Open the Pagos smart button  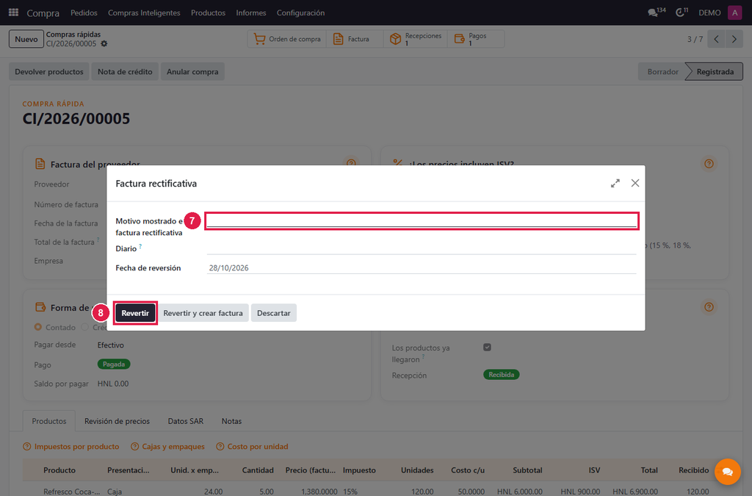coord(476,39)
